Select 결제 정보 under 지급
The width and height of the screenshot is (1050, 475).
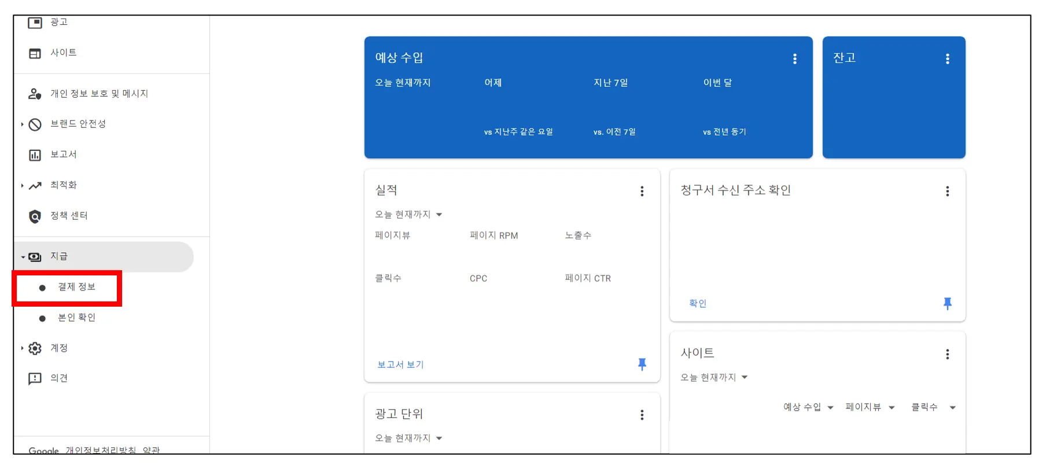click(76, 287)
